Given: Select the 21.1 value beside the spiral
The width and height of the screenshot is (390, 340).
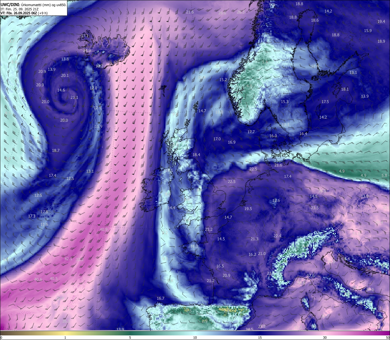Looking at the screenshot, I should tap(74, 97).
